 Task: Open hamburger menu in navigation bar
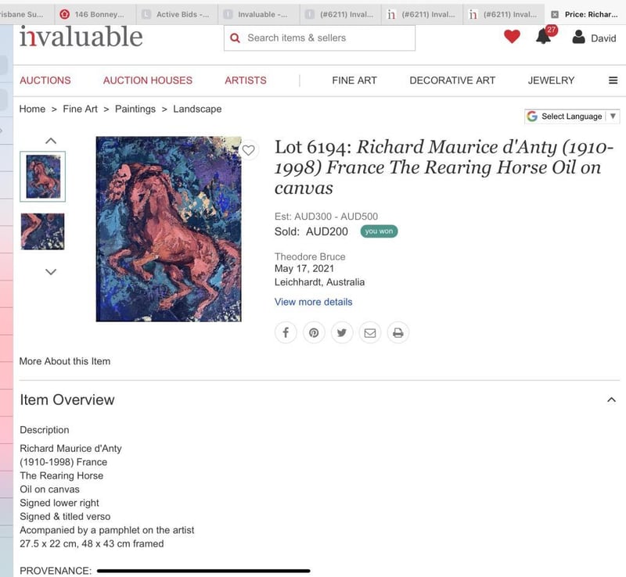tap(613, 81)
